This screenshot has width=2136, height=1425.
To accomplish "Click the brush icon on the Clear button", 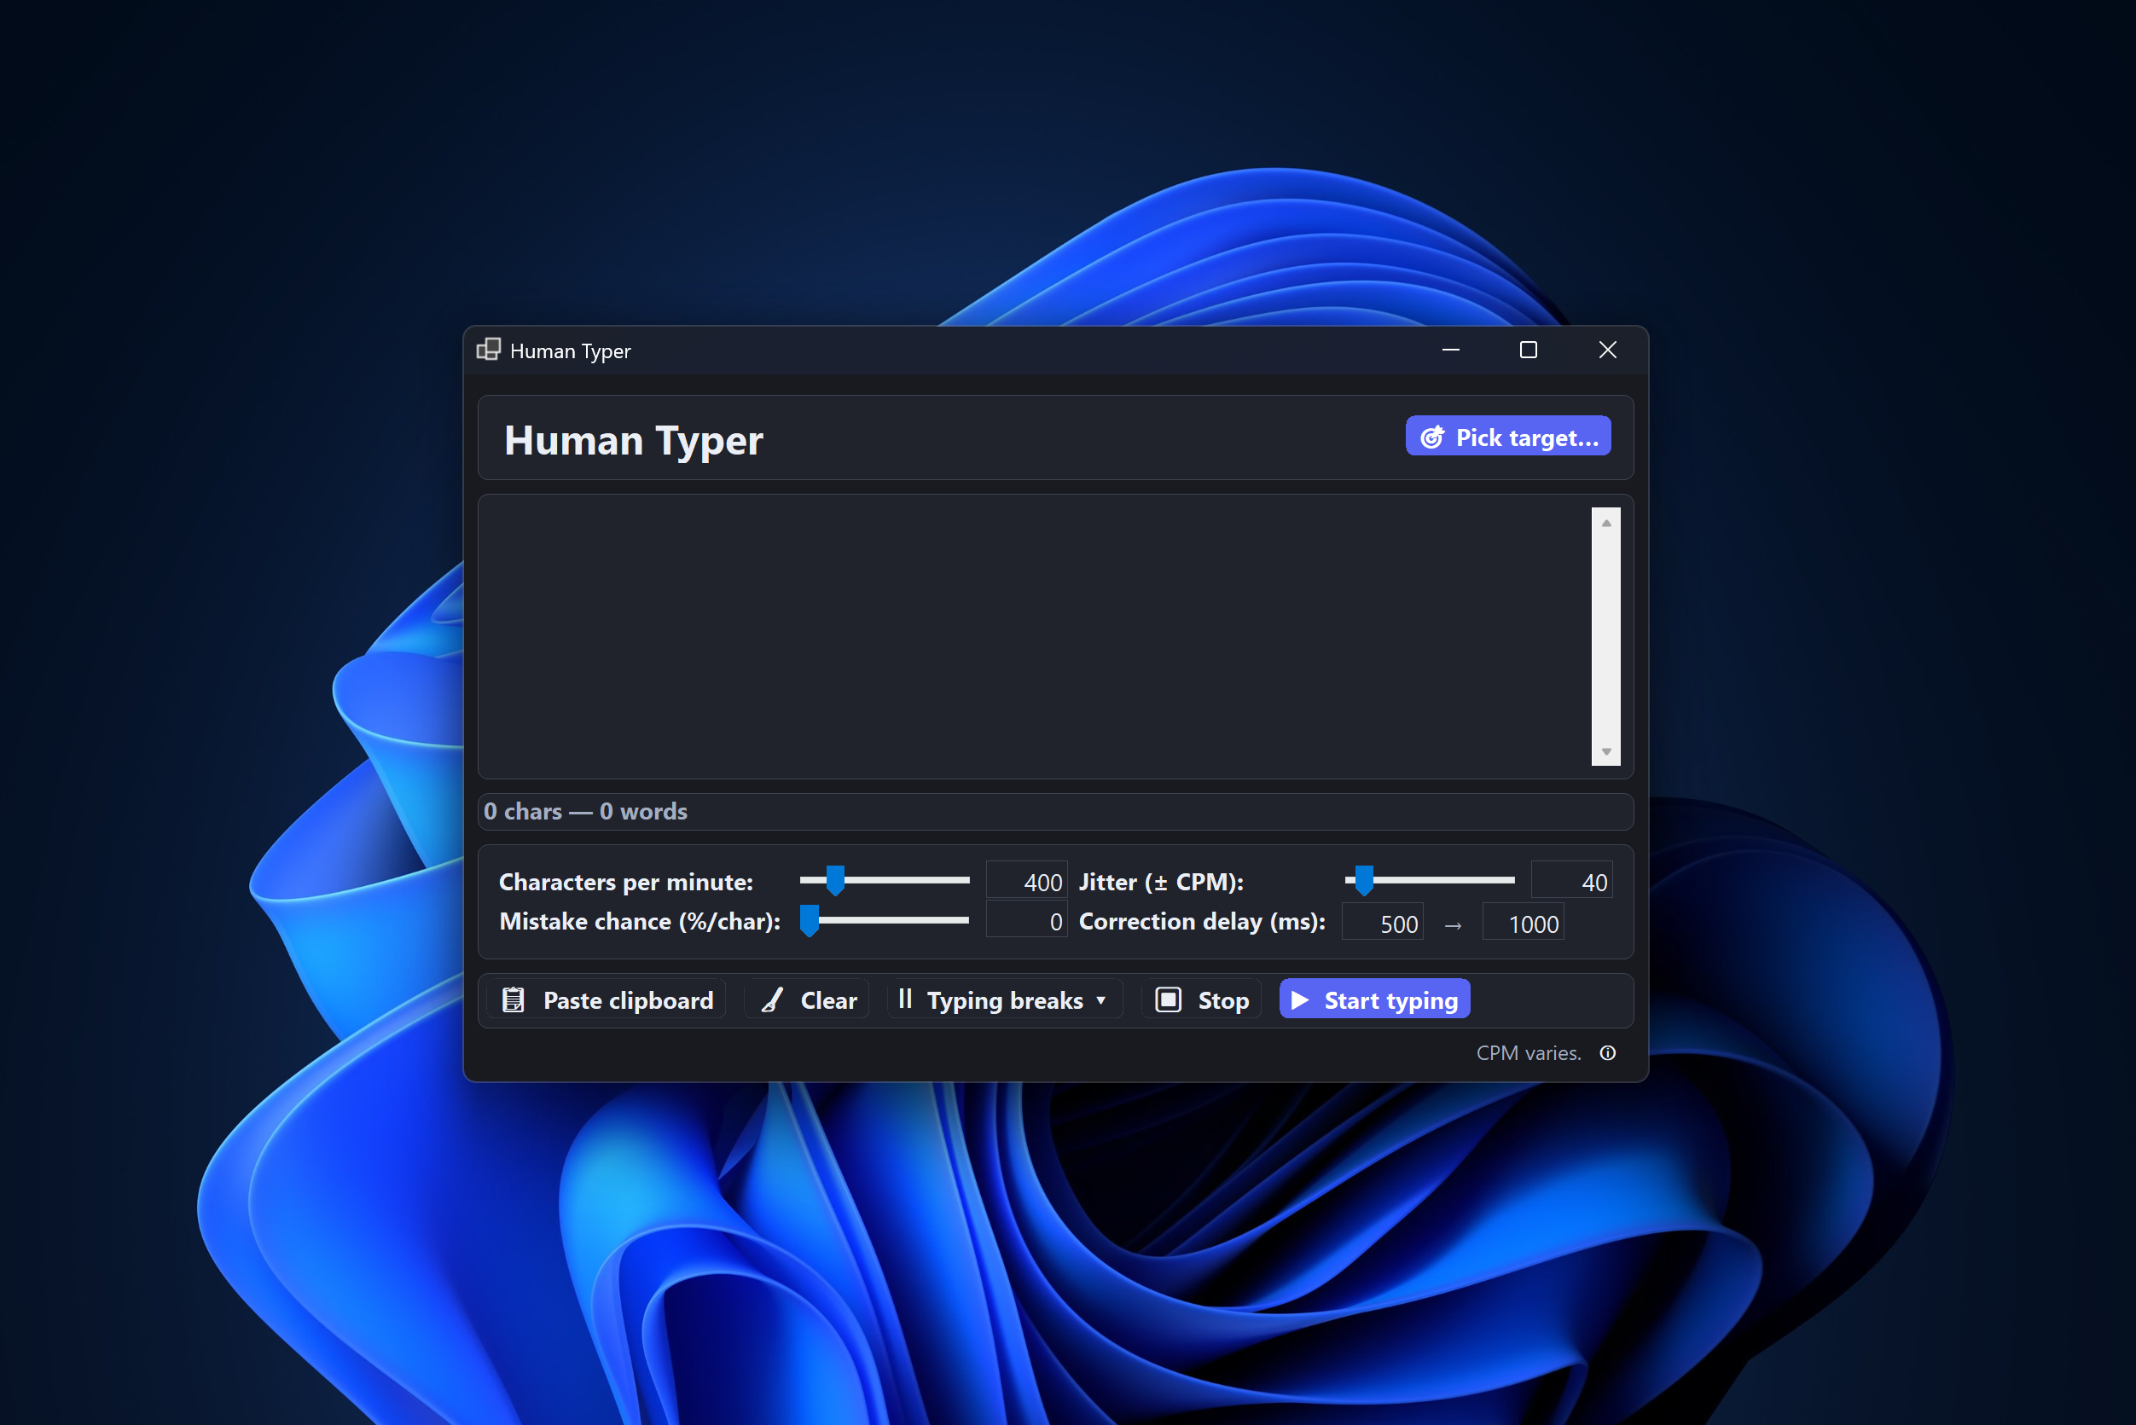I will coord(772,999).
